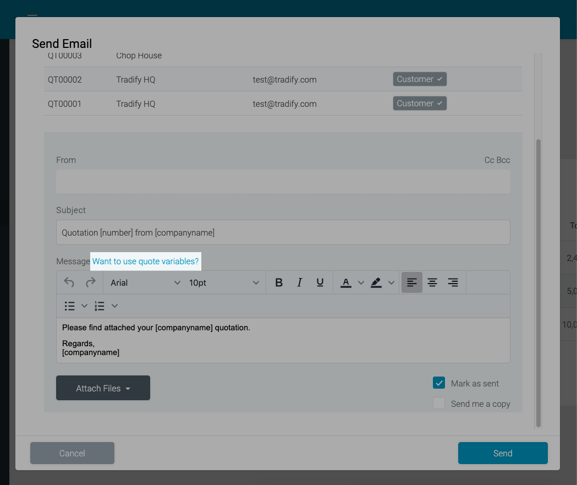Insert a numbered list
Screen dimensions: 577x485
coord(100,306)
